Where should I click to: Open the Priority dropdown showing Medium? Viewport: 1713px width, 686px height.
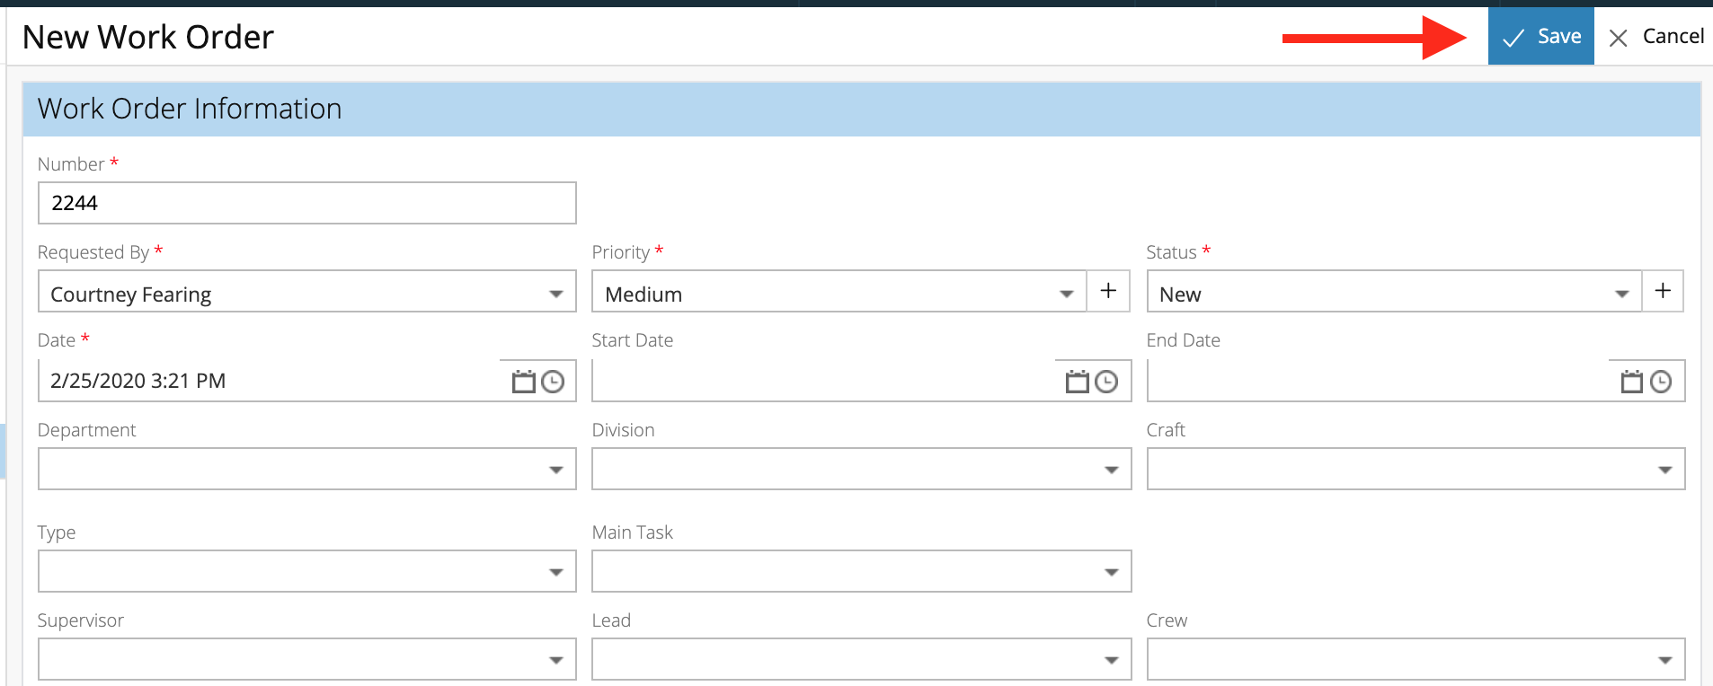[x=839, y=292]
